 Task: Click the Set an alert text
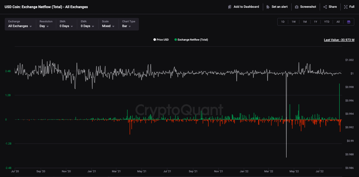[279, 7]
